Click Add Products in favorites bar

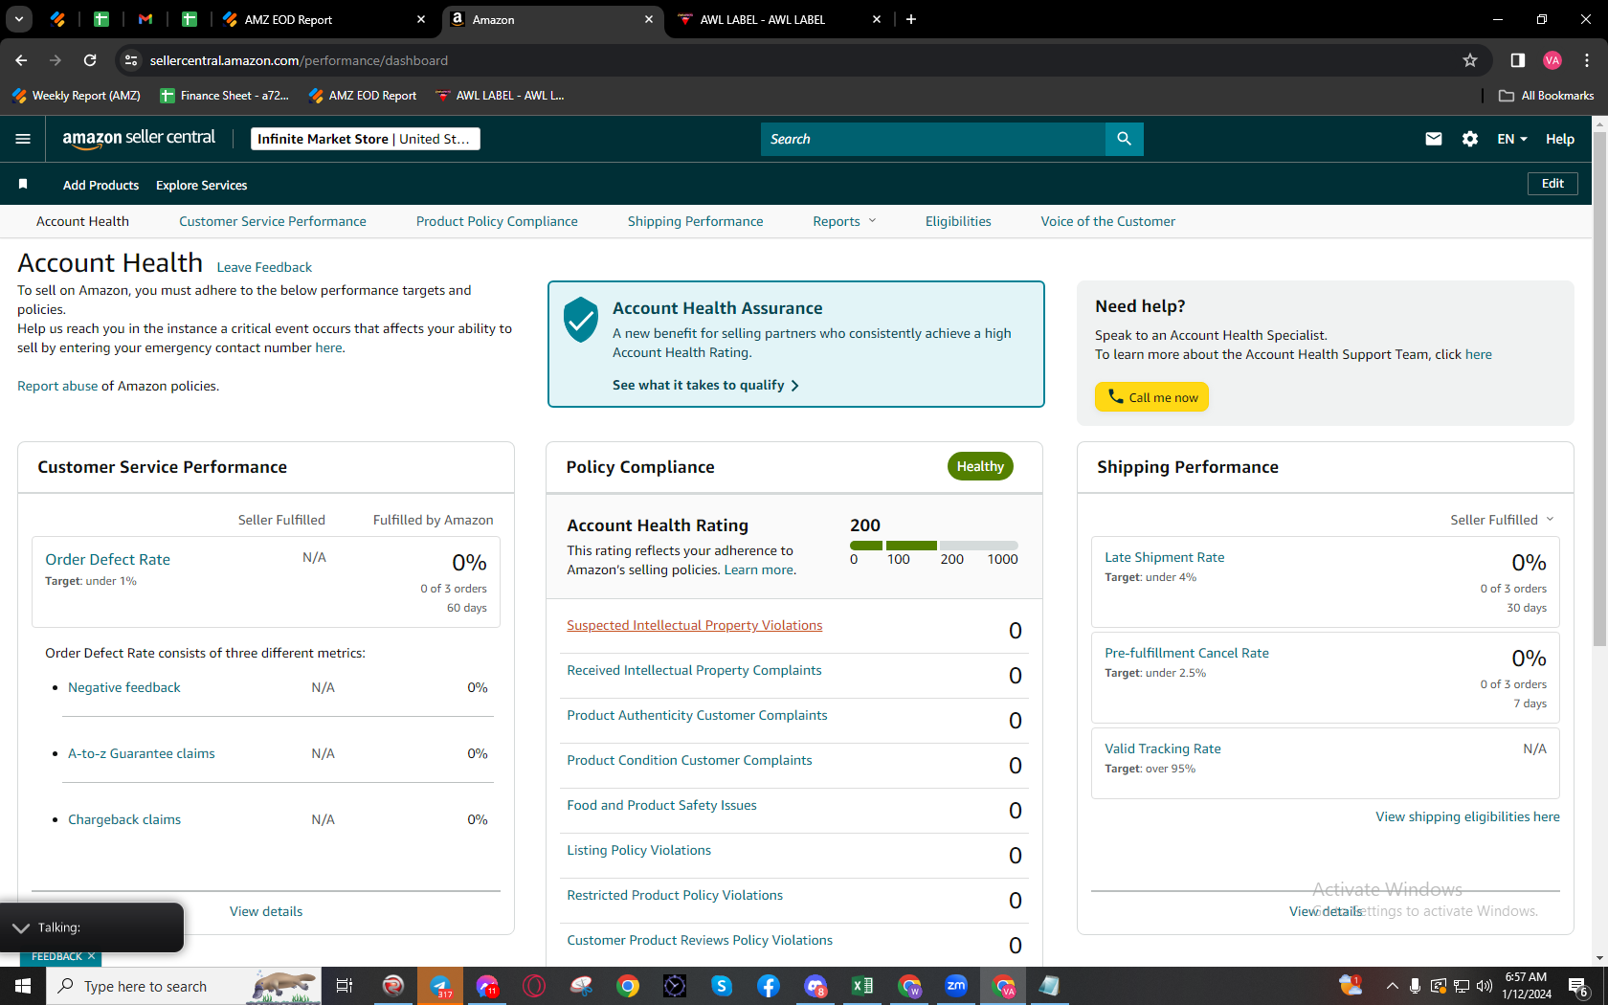point(100,185)
